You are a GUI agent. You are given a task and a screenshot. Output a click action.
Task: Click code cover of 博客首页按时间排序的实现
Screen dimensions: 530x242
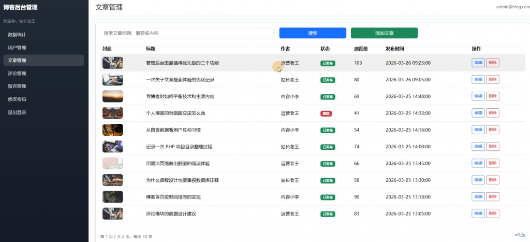(x=112, y=197)
